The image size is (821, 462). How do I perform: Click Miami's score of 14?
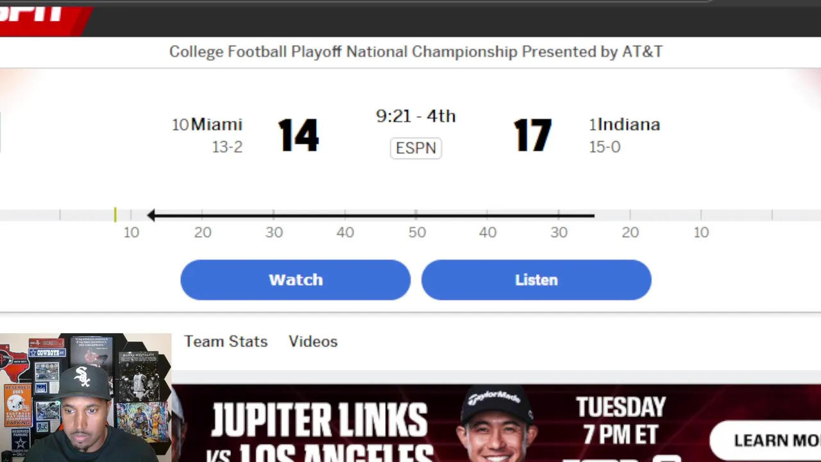pyautogui.click(x=298, y=135)
